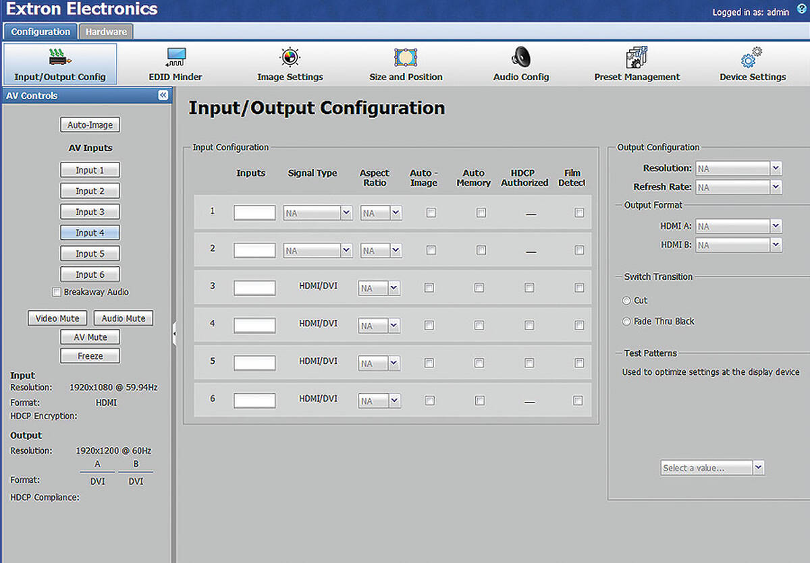Viewport: 810px width, 563px height.
Task: Open input 4 Aspect Ratio dropdown
Action: (379, 326)
